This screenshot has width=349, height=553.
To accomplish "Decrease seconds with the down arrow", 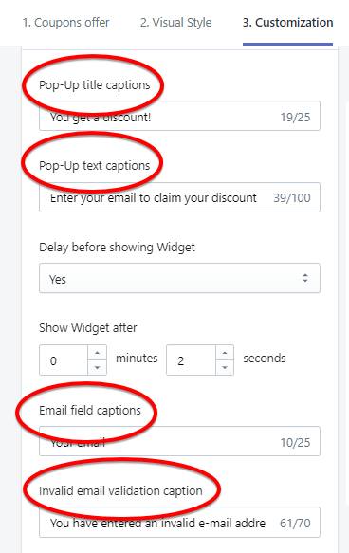I will pyautogui.click(x=225, y=367).
